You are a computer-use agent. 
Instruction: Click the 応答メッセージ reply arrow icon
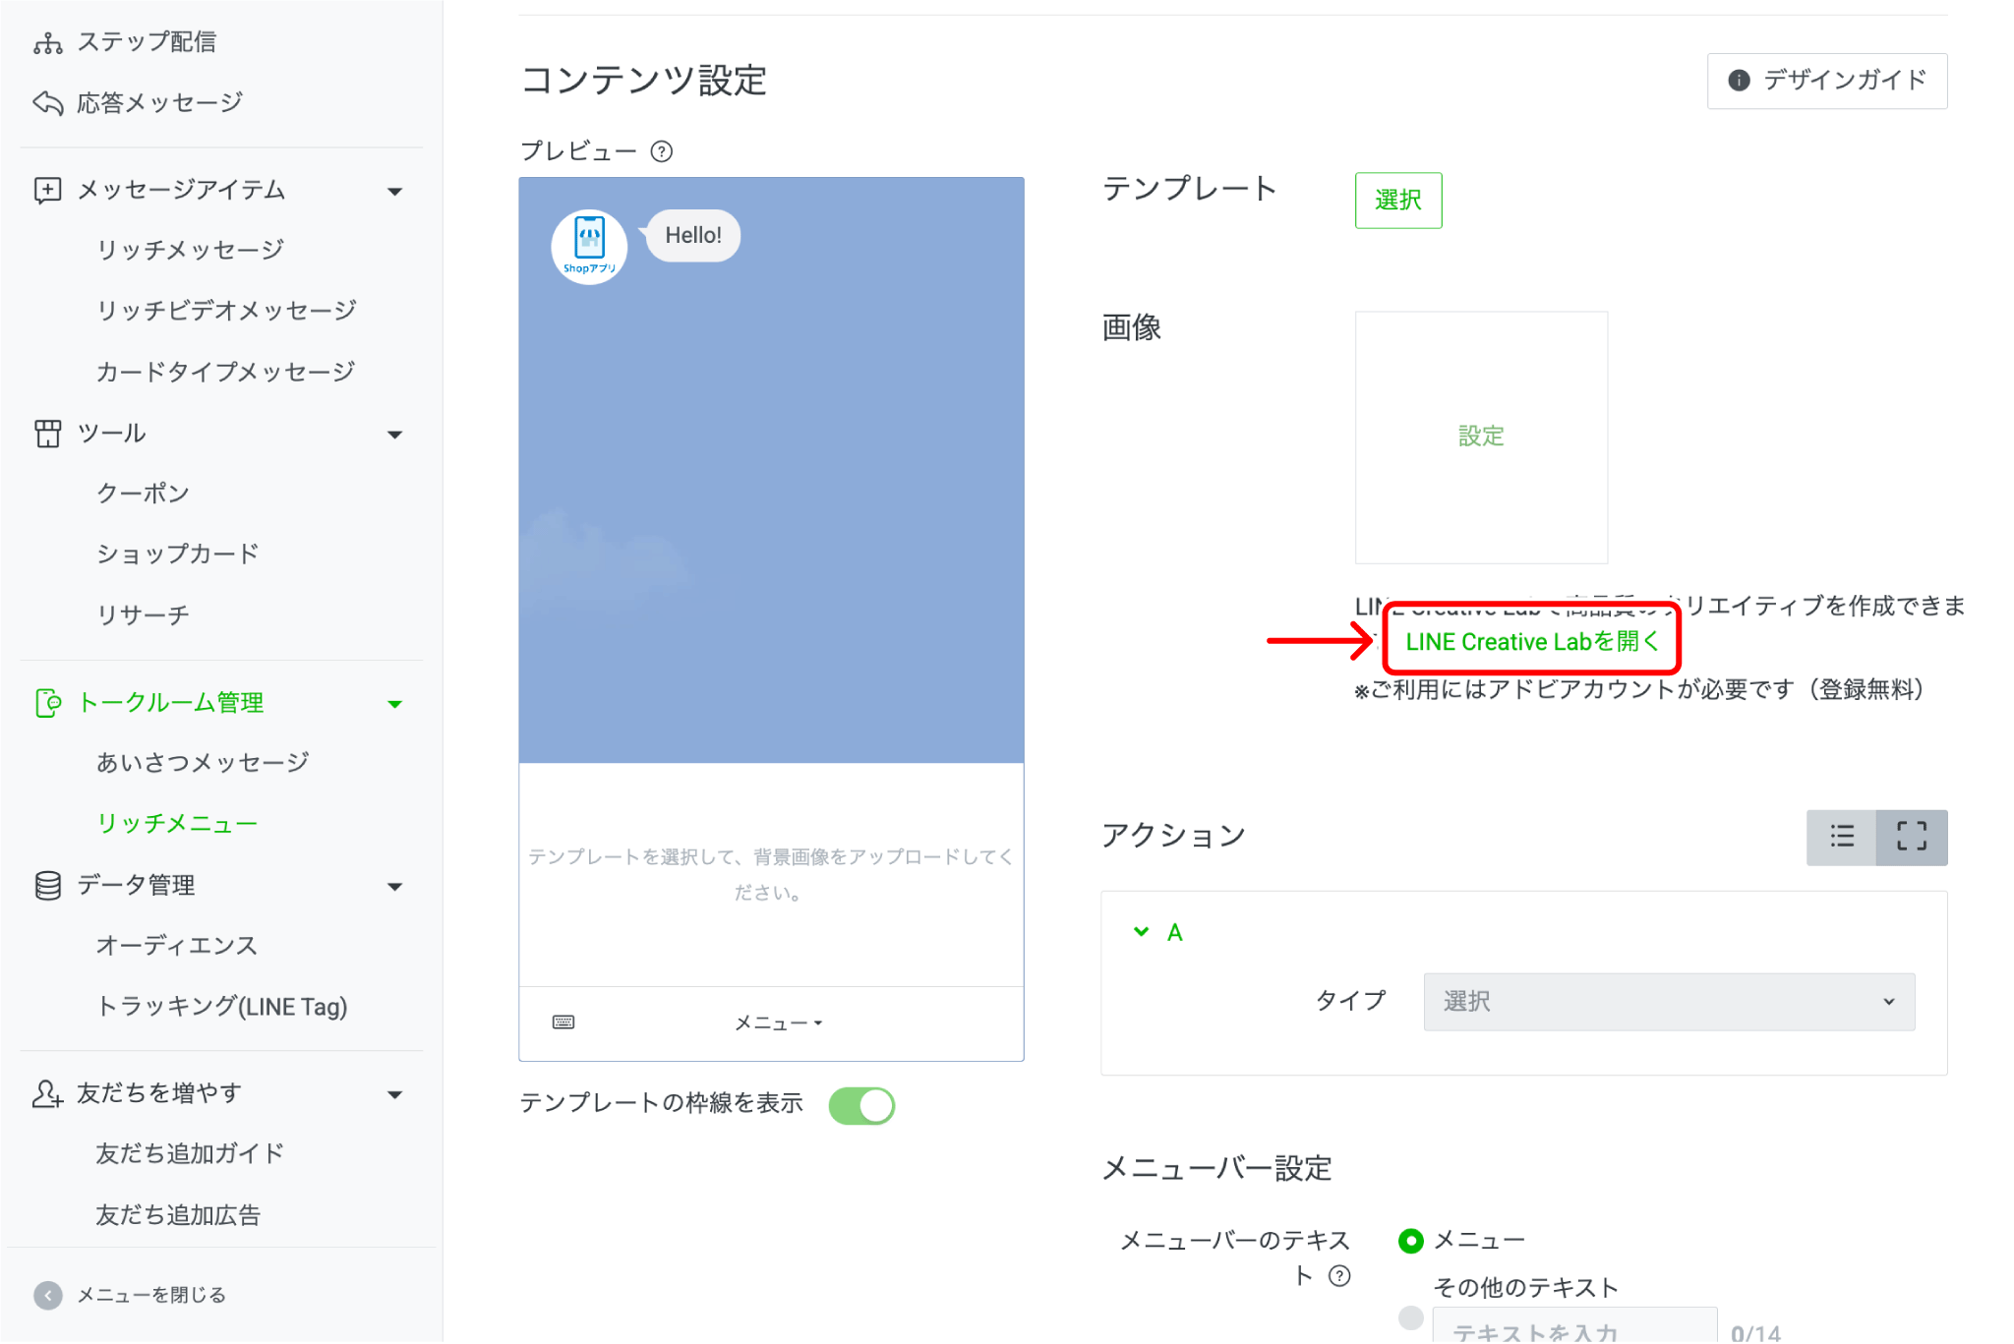(x=46, y=101)
